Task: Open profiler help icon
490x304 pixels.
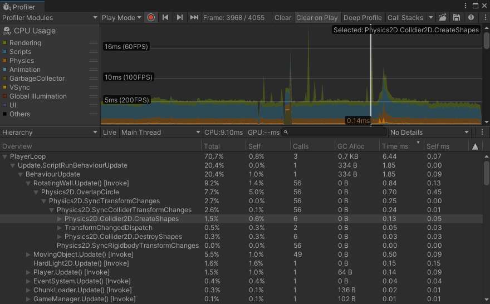Action: click(x=471, y=17)
